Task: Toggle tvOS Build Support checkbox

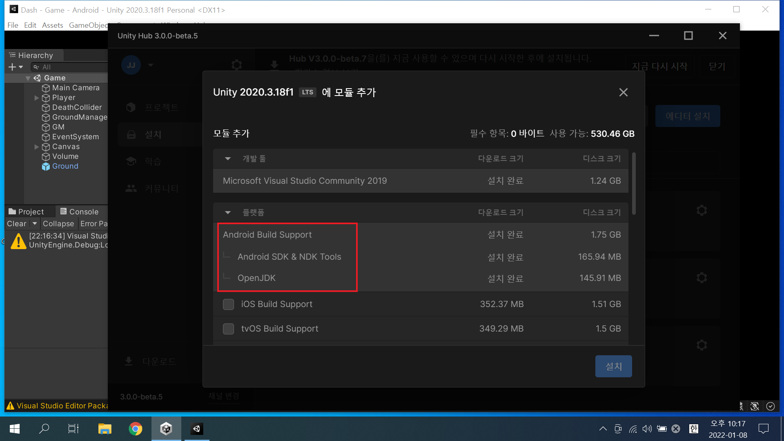Action: (x=229, y=328)
